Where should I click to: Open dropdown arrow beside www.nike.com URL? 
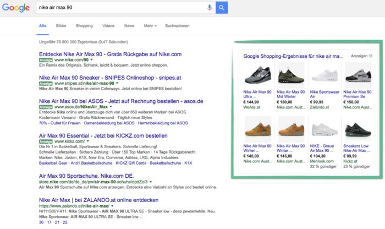91,59
